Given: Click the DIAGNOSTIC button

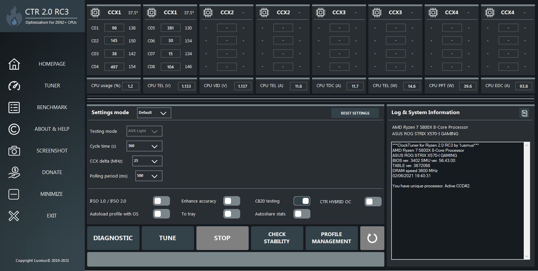Looking at the screenshot, I should 113,238.
